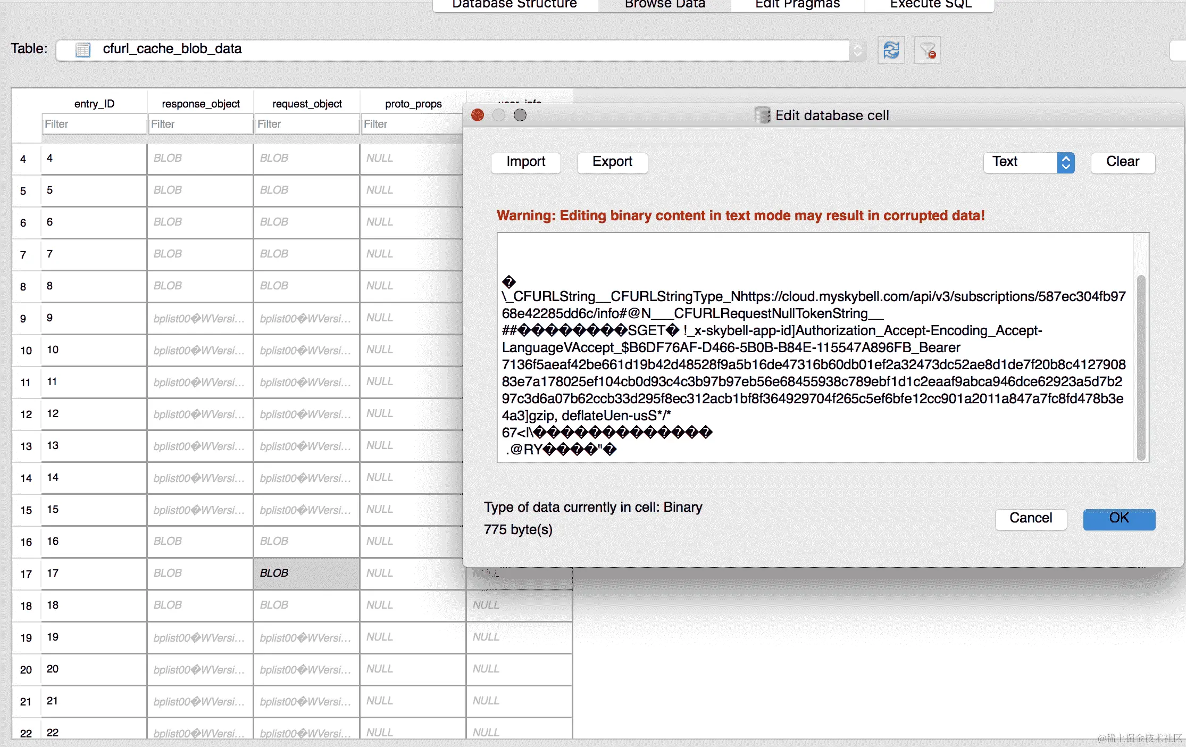Screen dimensions: 1186x747
Task: Click the clear all filters icon
Action: (x=928, y=50)
